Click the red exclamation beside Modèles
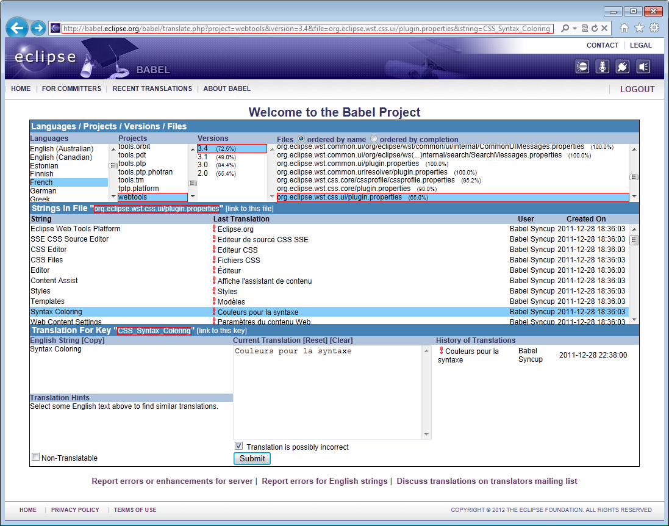 pyautogui.click(x=214, y=301)
